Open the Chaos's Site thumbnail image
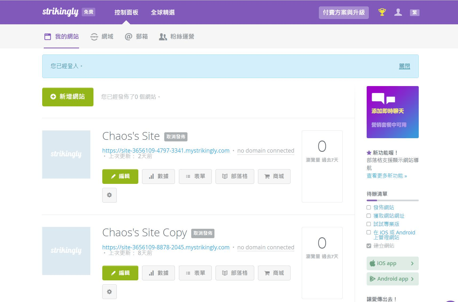Viewport: 458px width, 302px height. tap(66, 154)
